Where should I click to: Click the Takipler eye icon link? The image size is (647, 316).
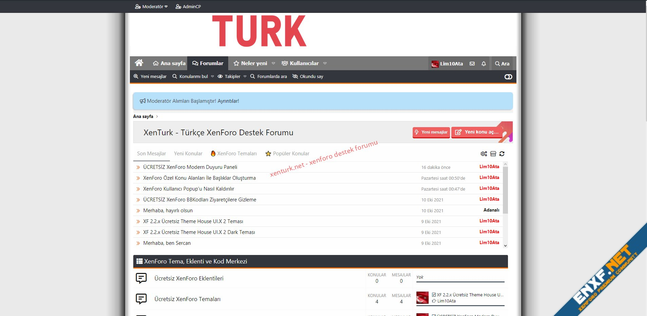coord(229,77)
